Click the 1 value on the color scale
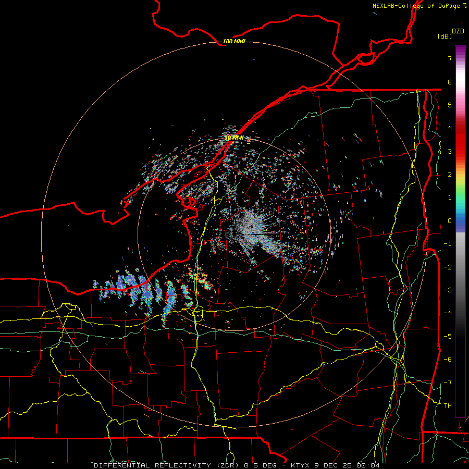Screen dimensions: 469x469 click(x=450, y=198)
